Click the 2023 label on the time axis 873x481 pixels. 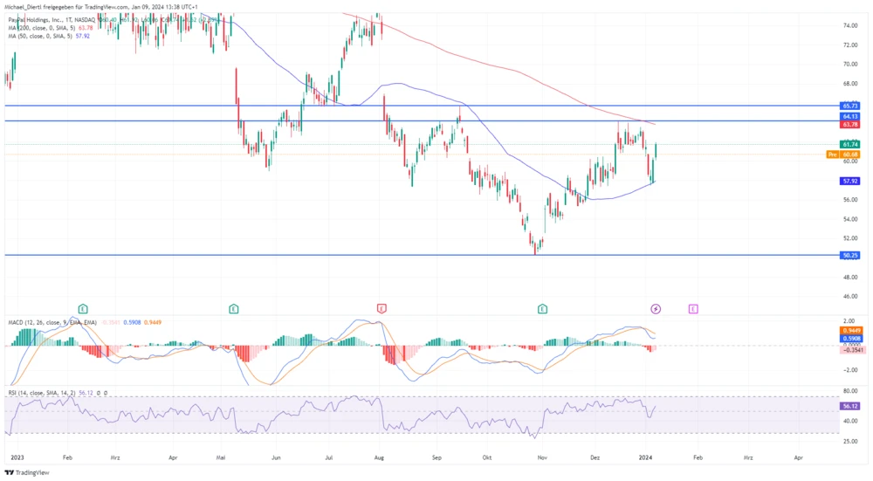[x=17, y=457]
